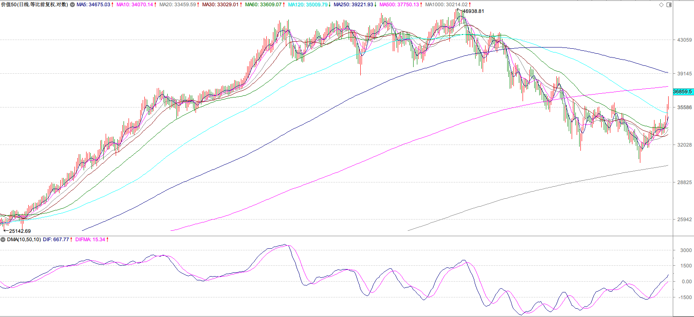Select the MA500: 37750.13 label
Viewport: 694px width, 317px height.
click(x=399, y=5)
